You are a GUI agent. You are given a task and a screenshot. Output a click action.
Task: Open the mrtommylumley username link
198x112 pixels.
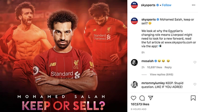pyautogui.click(x=153, y=83)
